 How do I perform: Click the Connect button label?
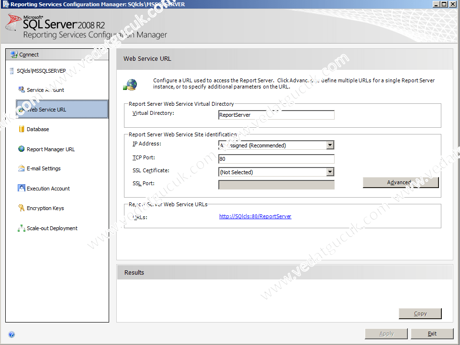point(29,55)
